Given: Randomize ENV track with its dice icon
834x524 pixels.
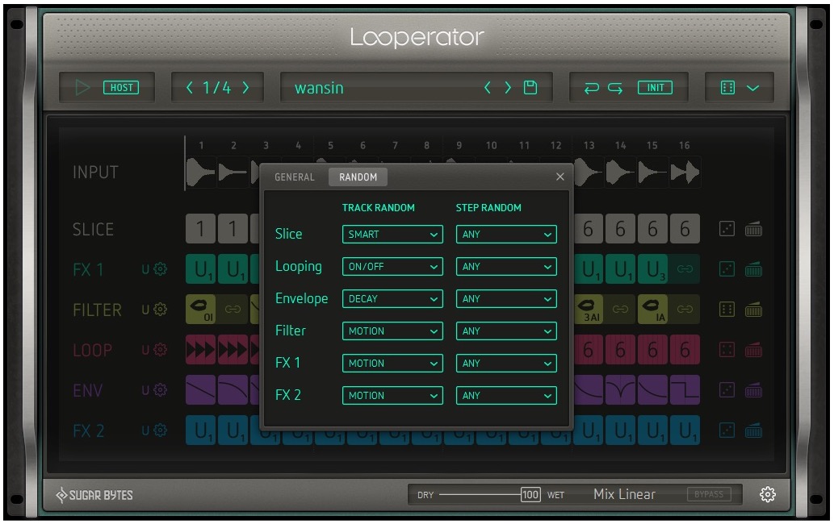Looking at the screenshot, I should [727, 390].
